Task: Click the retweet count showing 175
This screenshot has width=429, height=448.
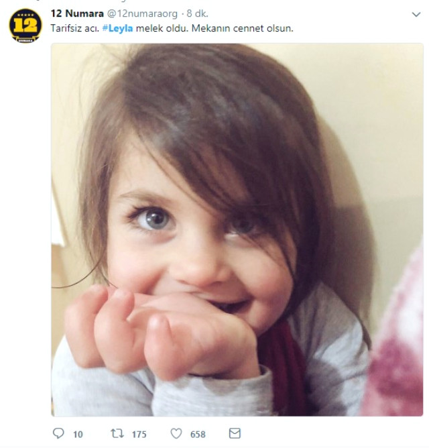Action: [x=138, y=434]
